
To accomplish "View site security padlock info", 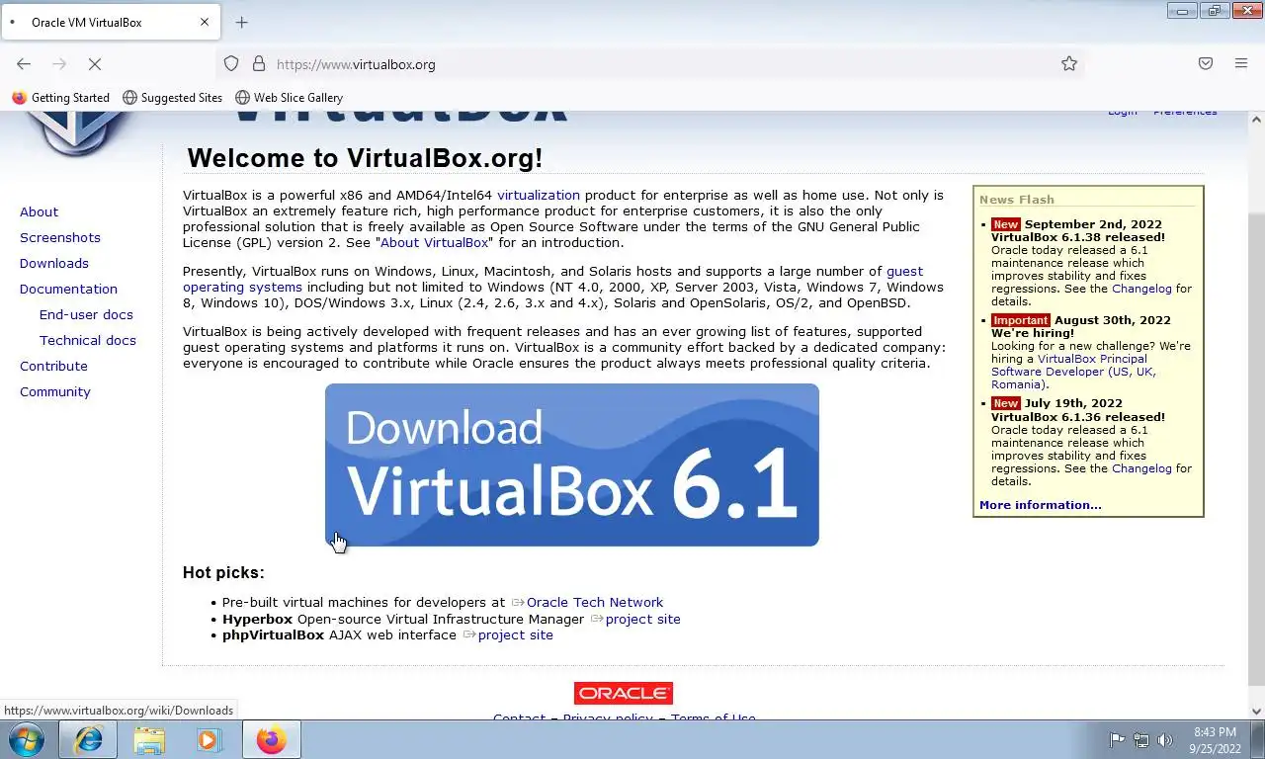I will coord(259,63).
